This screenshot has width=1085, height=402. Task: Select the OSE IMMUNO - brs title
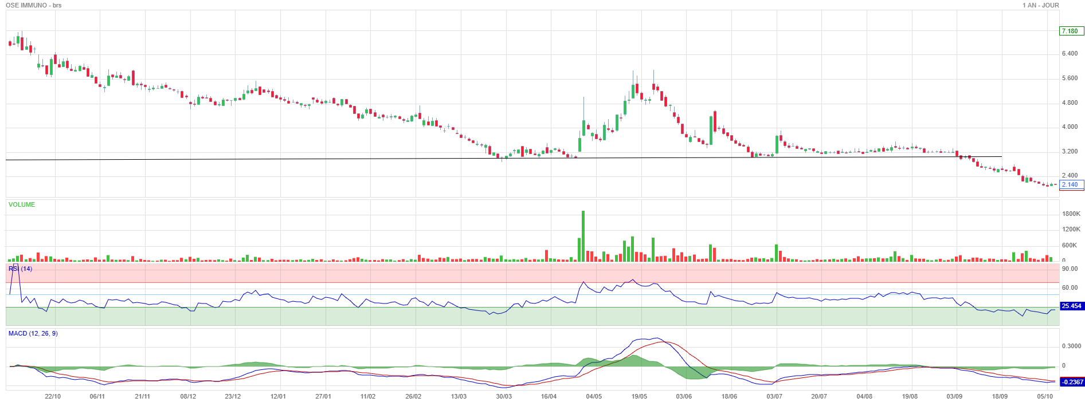[34, 5]
